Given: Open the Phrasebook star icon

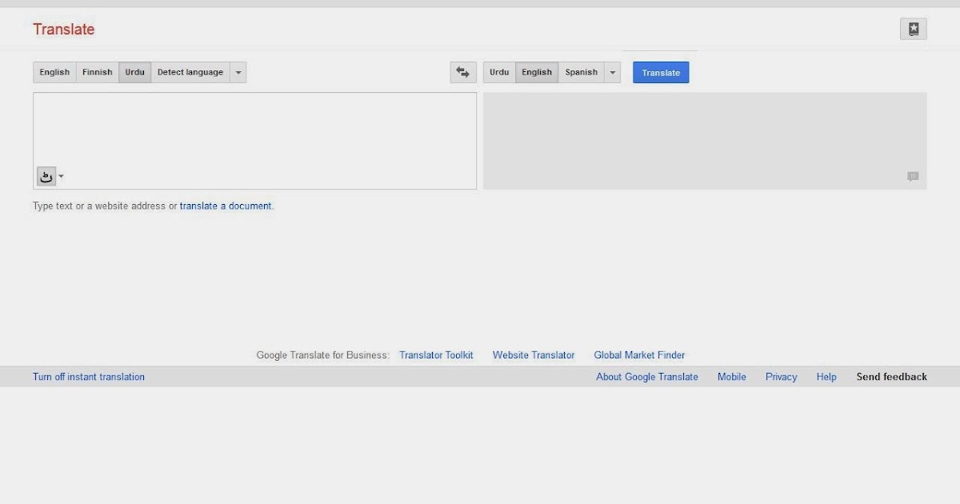Looking at the screenshot, I should point(913,30).
